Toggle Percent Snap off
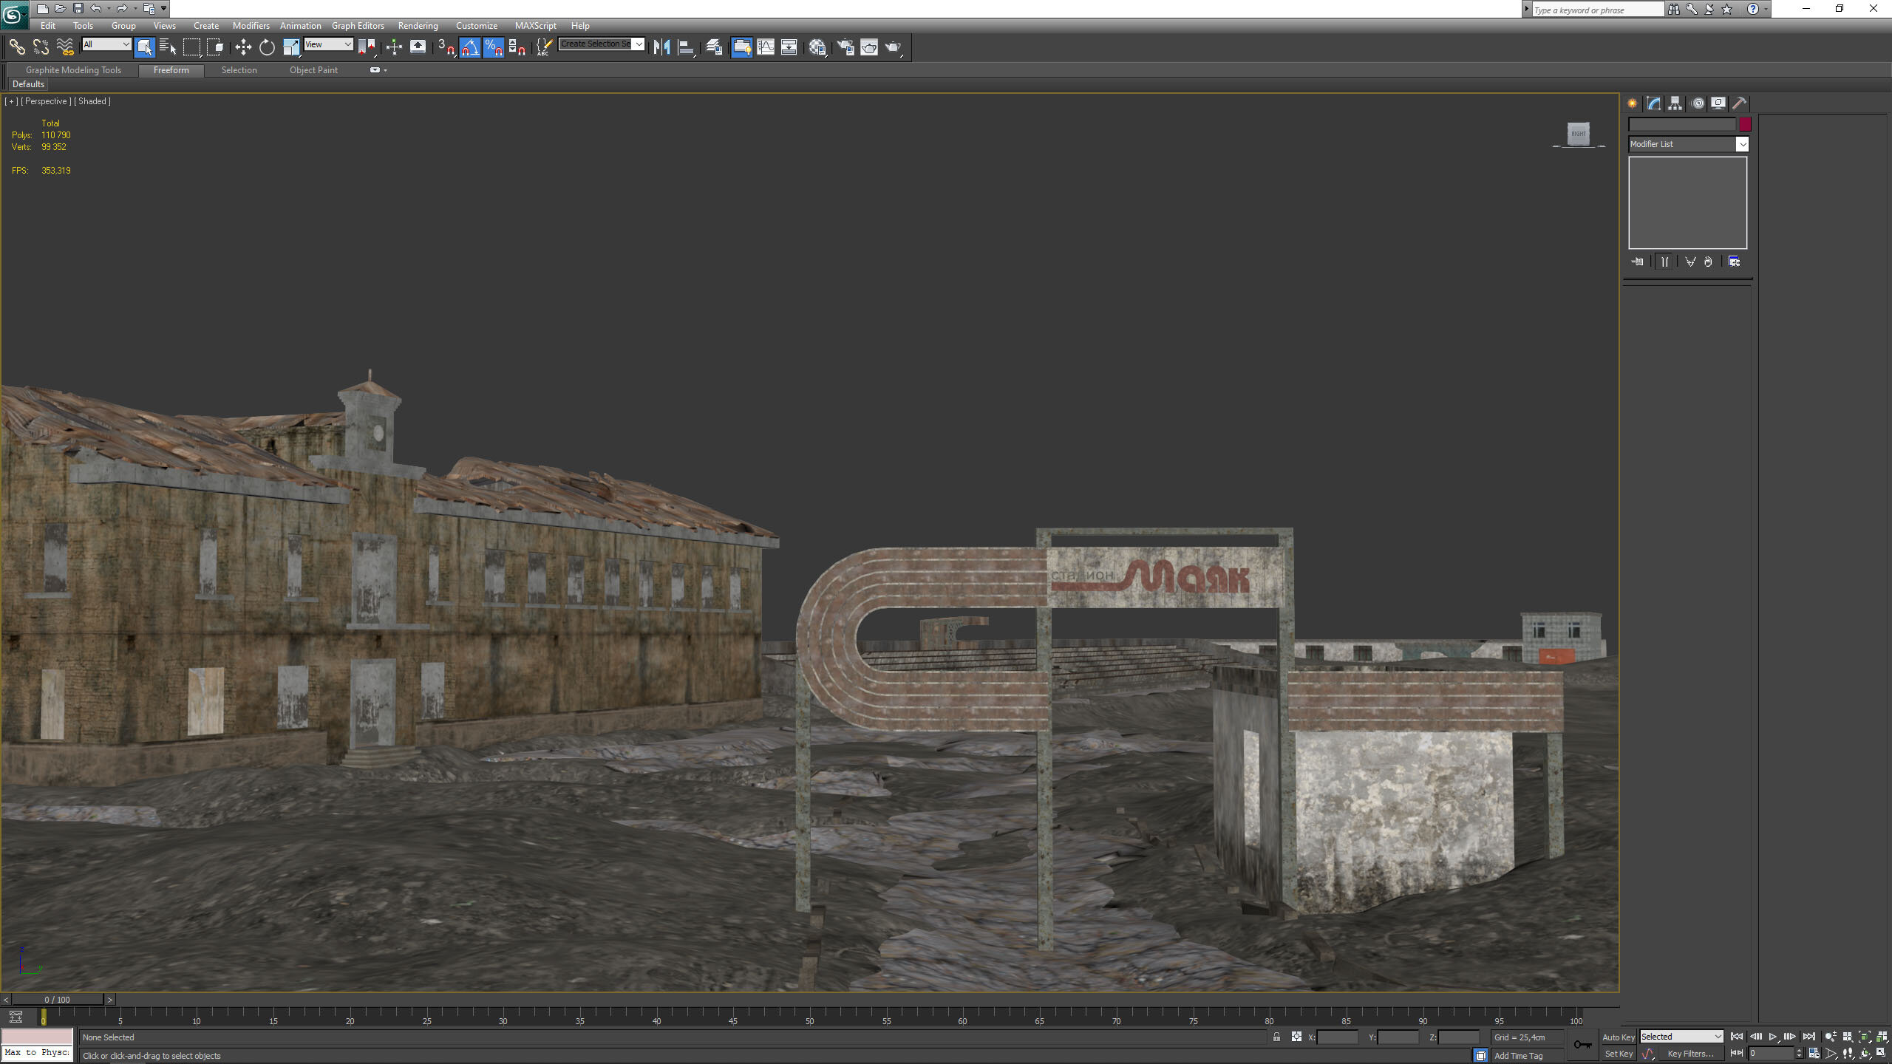Screen dimensions: 1892x1064 click(x=494, y=47)
